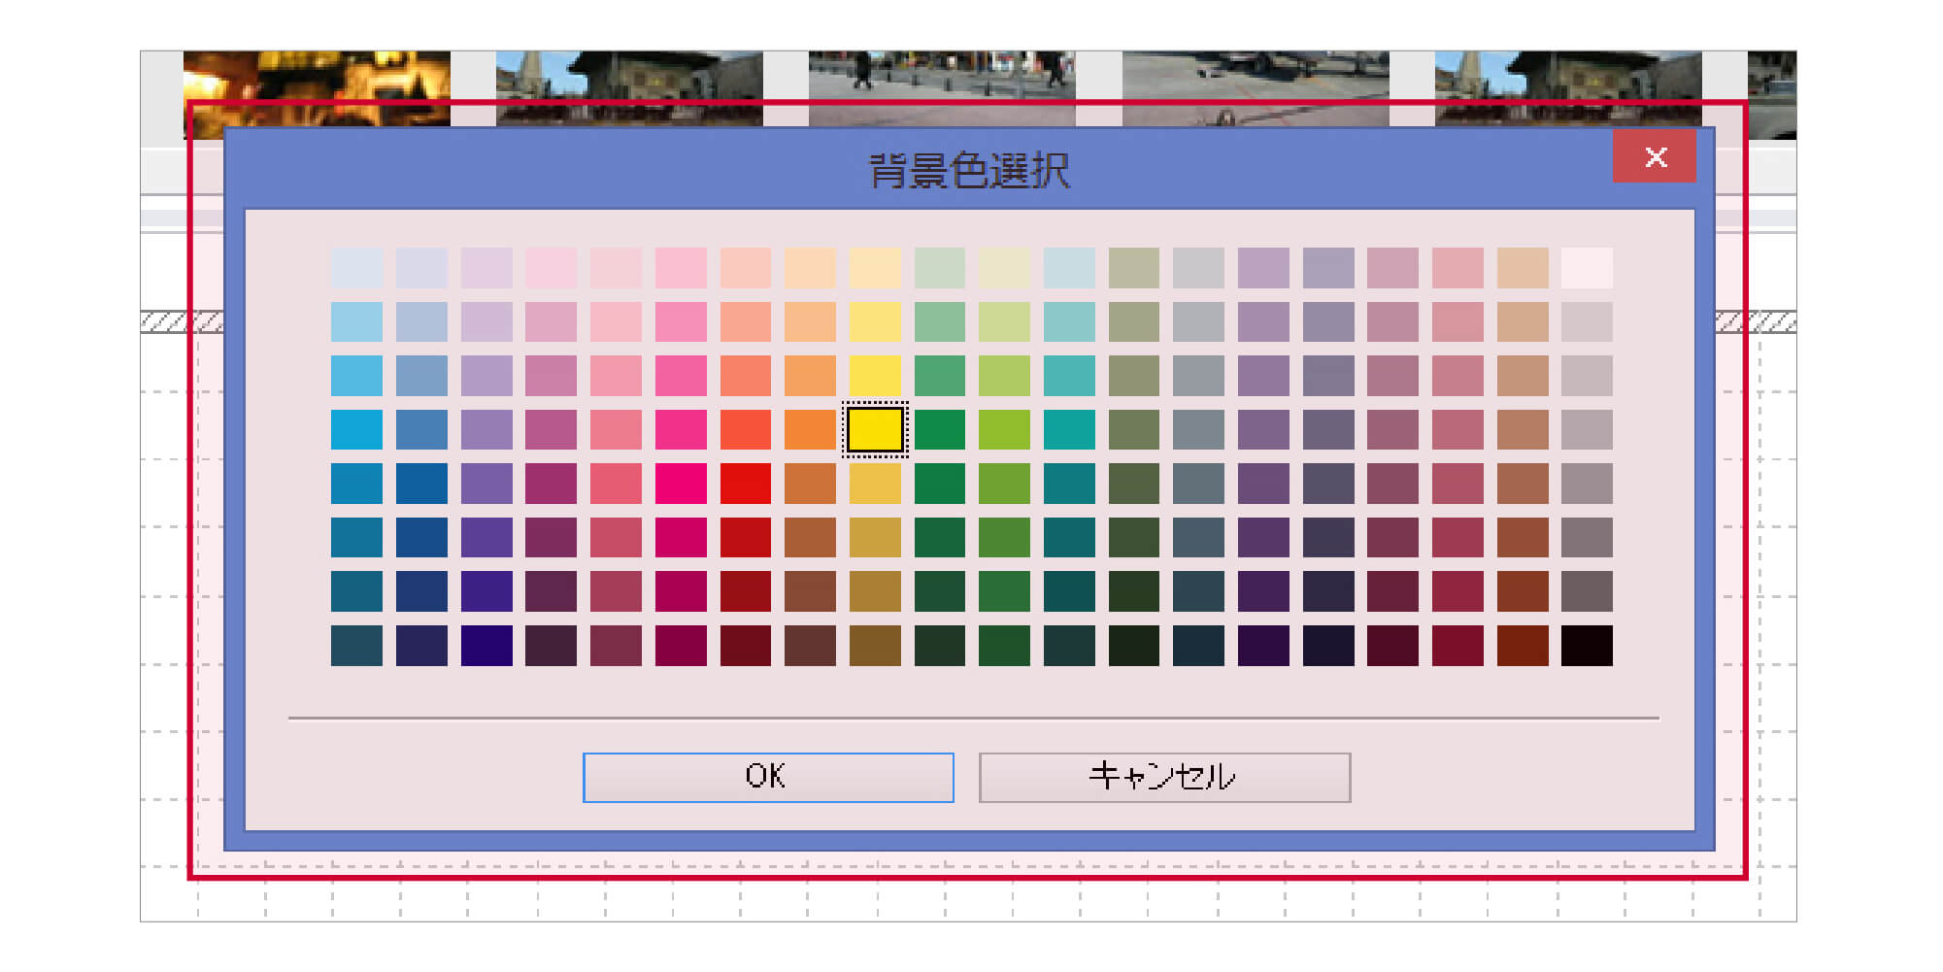Select the orange swatch left of the selected yellow

[810, 429]
